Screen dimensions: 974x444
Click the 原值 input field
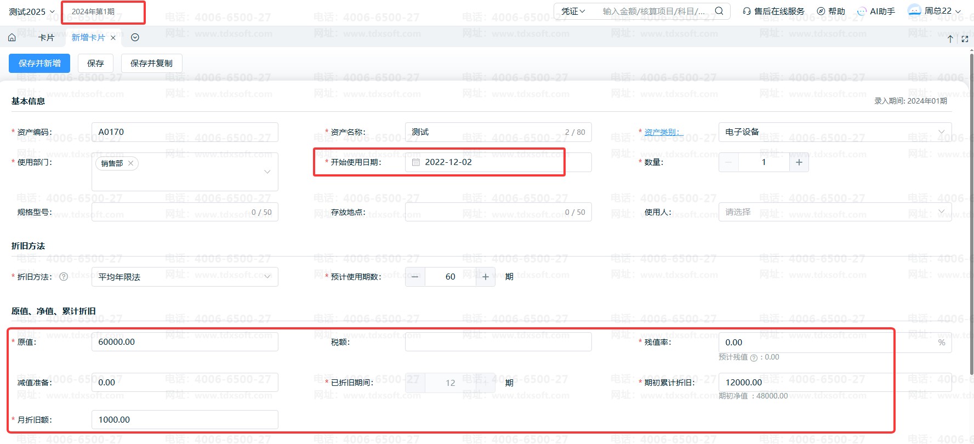click(184, 342)
